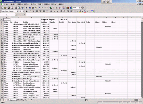Apply Currency style with the currency icon

pos(51,11)
